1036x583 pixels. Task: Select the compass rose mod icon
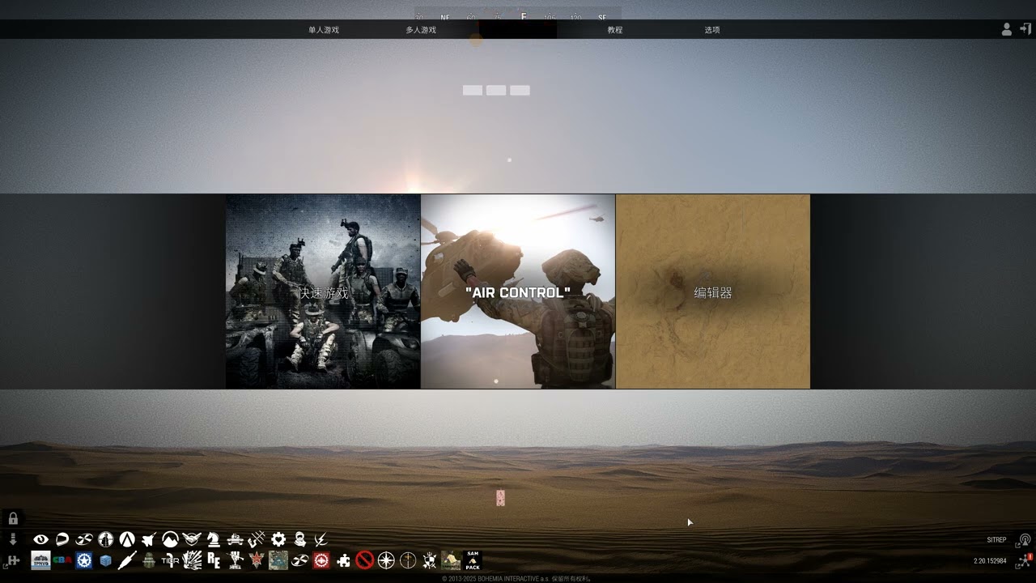click(x=386, y=560)
